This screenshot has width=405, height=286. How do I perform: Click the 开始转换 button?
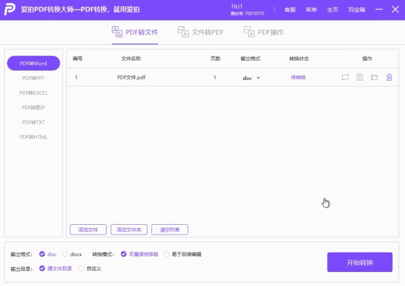360,262
